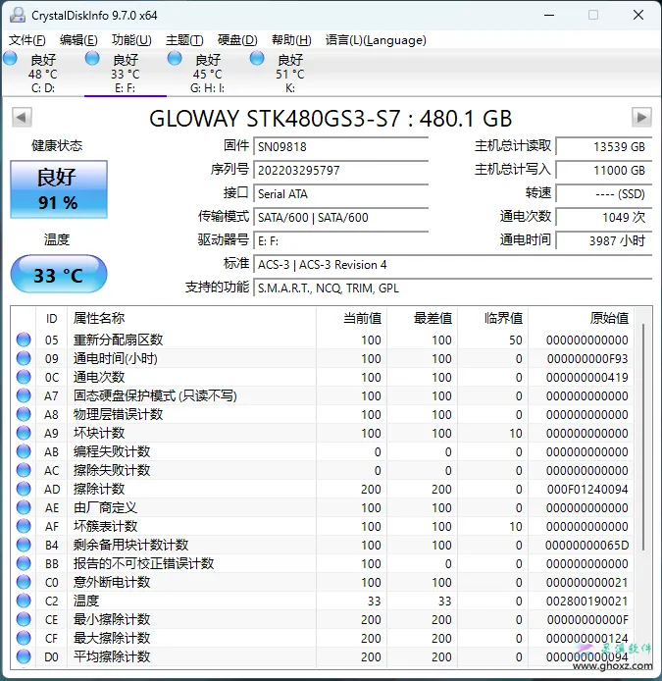Select the G: H: I: disk status orb

coord(175,58)
